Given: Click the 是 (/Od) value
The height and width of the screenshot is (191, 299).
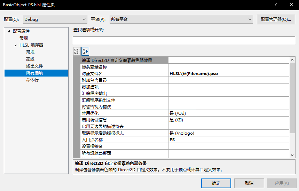Looking at the screenshot, I should (x=178, y=113).
